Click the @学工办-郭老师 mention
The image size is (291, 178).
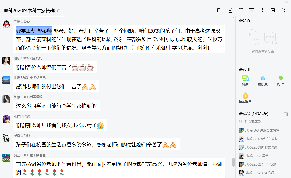tap(34, 31)
